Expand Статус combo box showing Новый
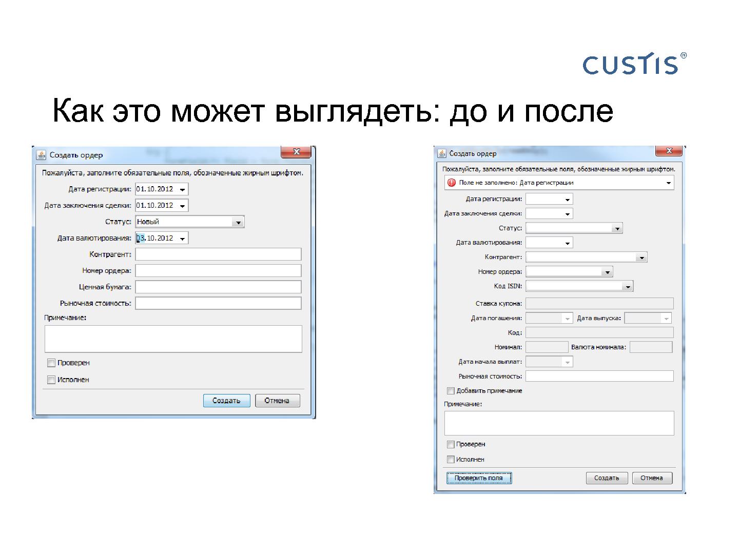Image resolution: width=739 pixels, height=554 pixels. click(x=238, y=222)
